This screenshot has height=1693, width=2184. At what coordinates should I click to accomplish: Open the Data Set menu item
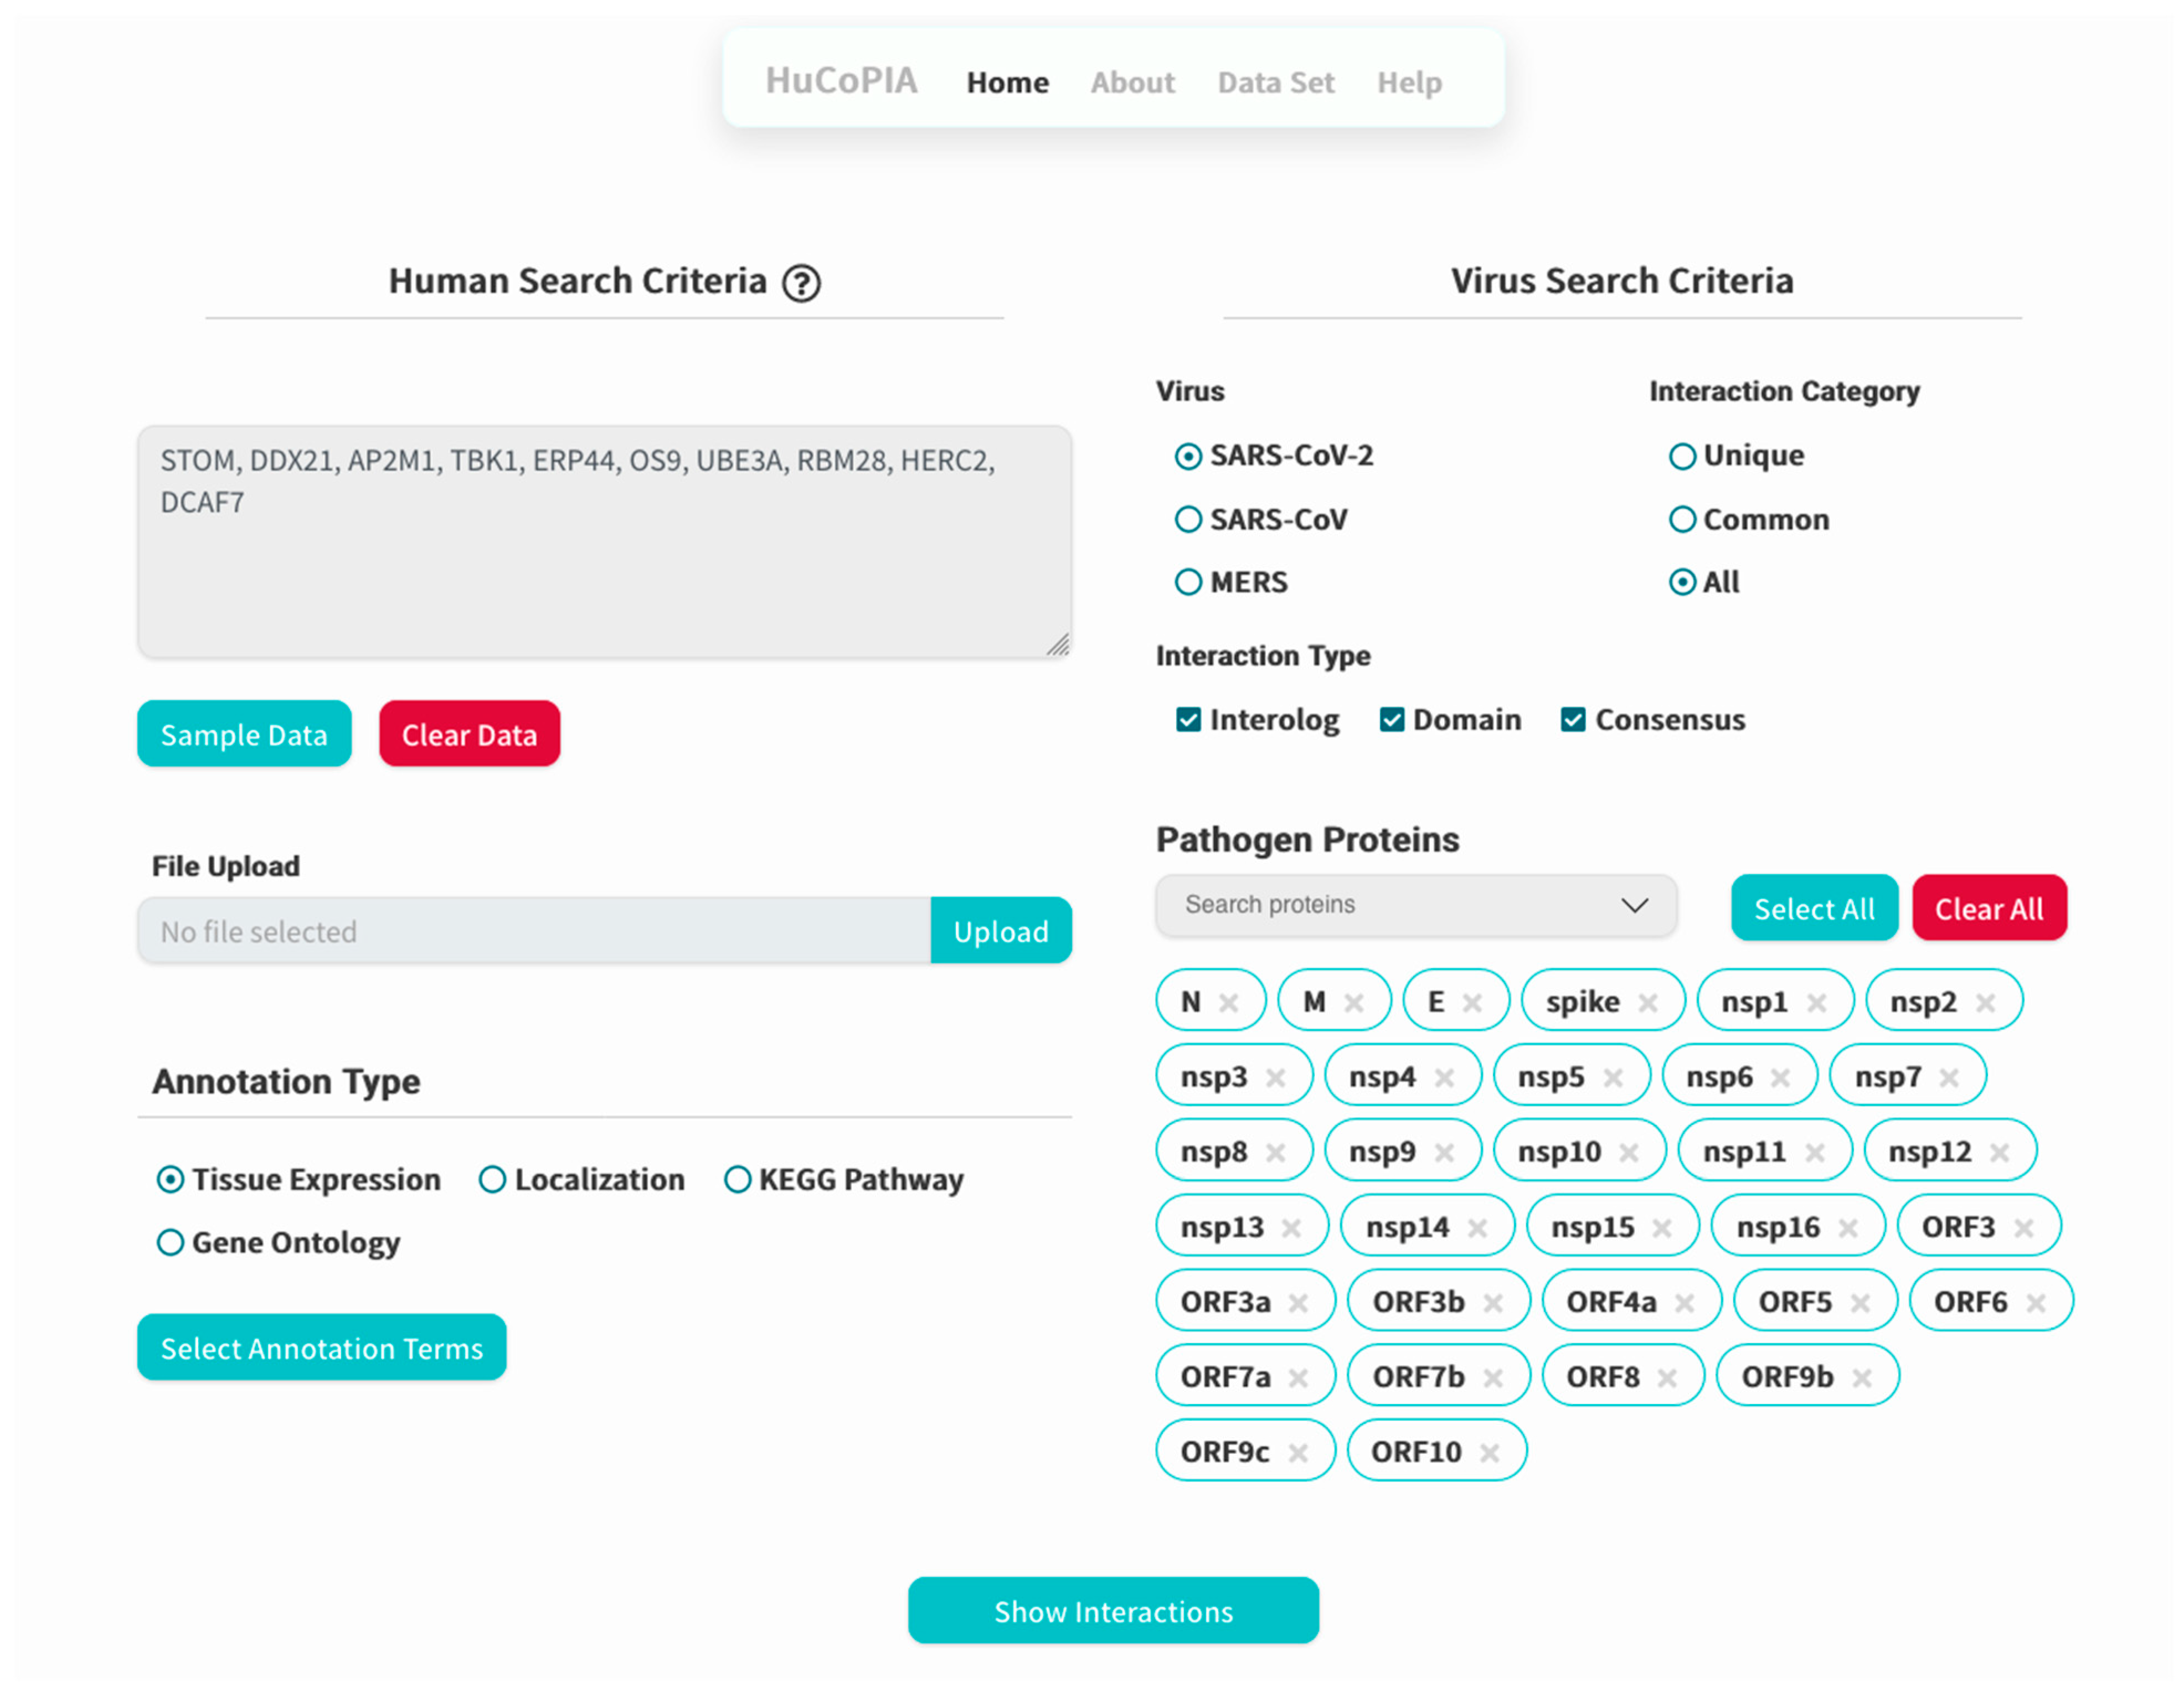coord(1275,82)
